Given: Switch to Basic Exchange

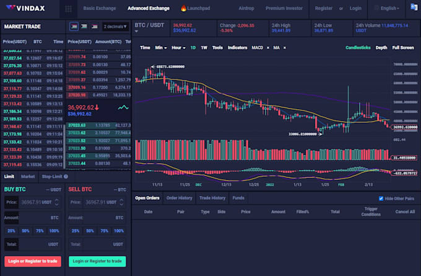Looking at the screenshot, I should (99, 8).
